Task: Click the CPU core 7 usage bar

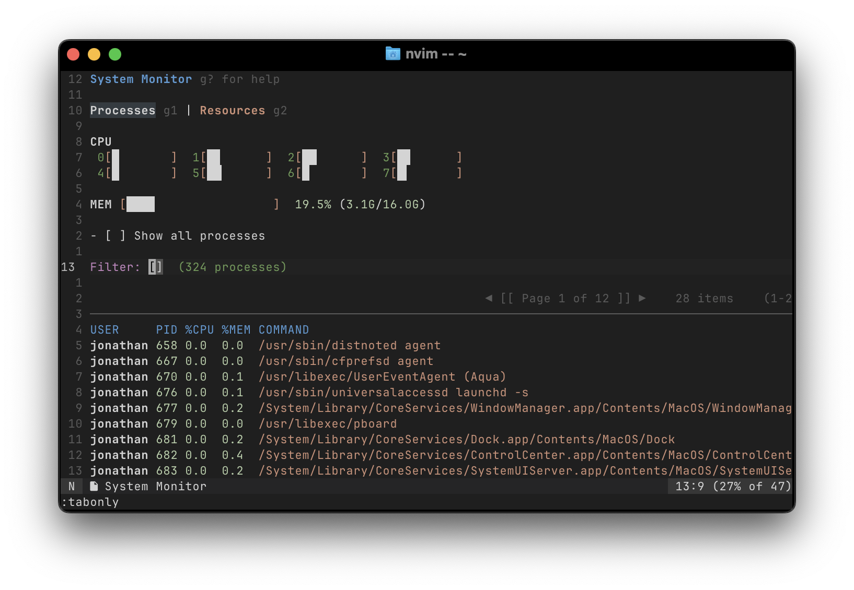Action: point(426,173)
